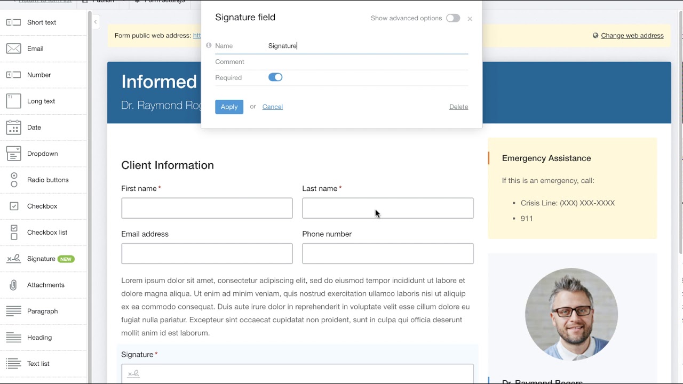Select the Number field icon
The width and height of the screenshot is (683, 384).
pos(14,75)
